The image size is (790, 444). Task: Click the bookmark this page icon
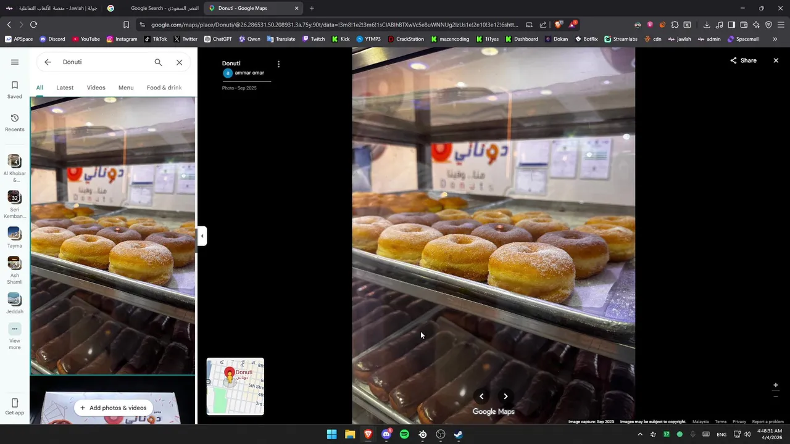[126, 25]
